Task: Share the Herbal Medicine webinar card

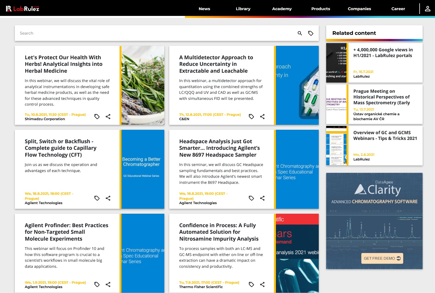Action: click(x=108, y=117)
